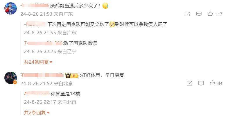Click username replying 败了国家队撒谎
Image resolution: width=228 pixels, height=118 pixels.
(43, 43)
